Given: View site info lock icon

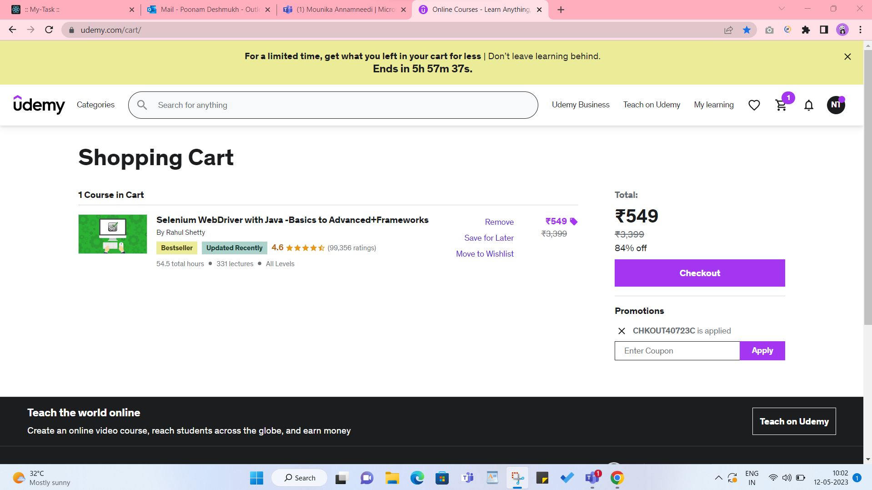Looking at the screenshot, I should (71, 30).
